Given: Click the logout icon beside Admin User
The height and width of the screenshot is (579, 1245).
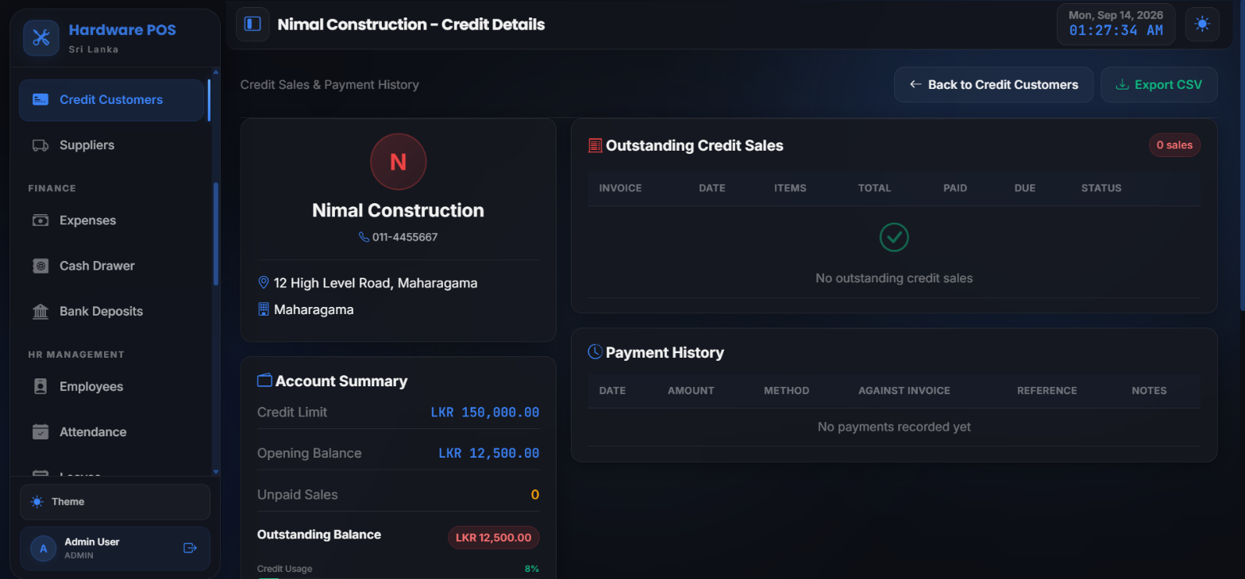Looking at the screenshot, I should 190,548.
